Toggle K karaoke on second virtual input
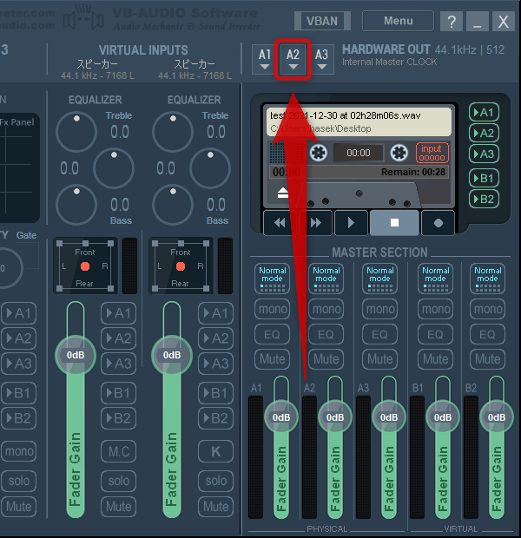 (x=215, y=451)
